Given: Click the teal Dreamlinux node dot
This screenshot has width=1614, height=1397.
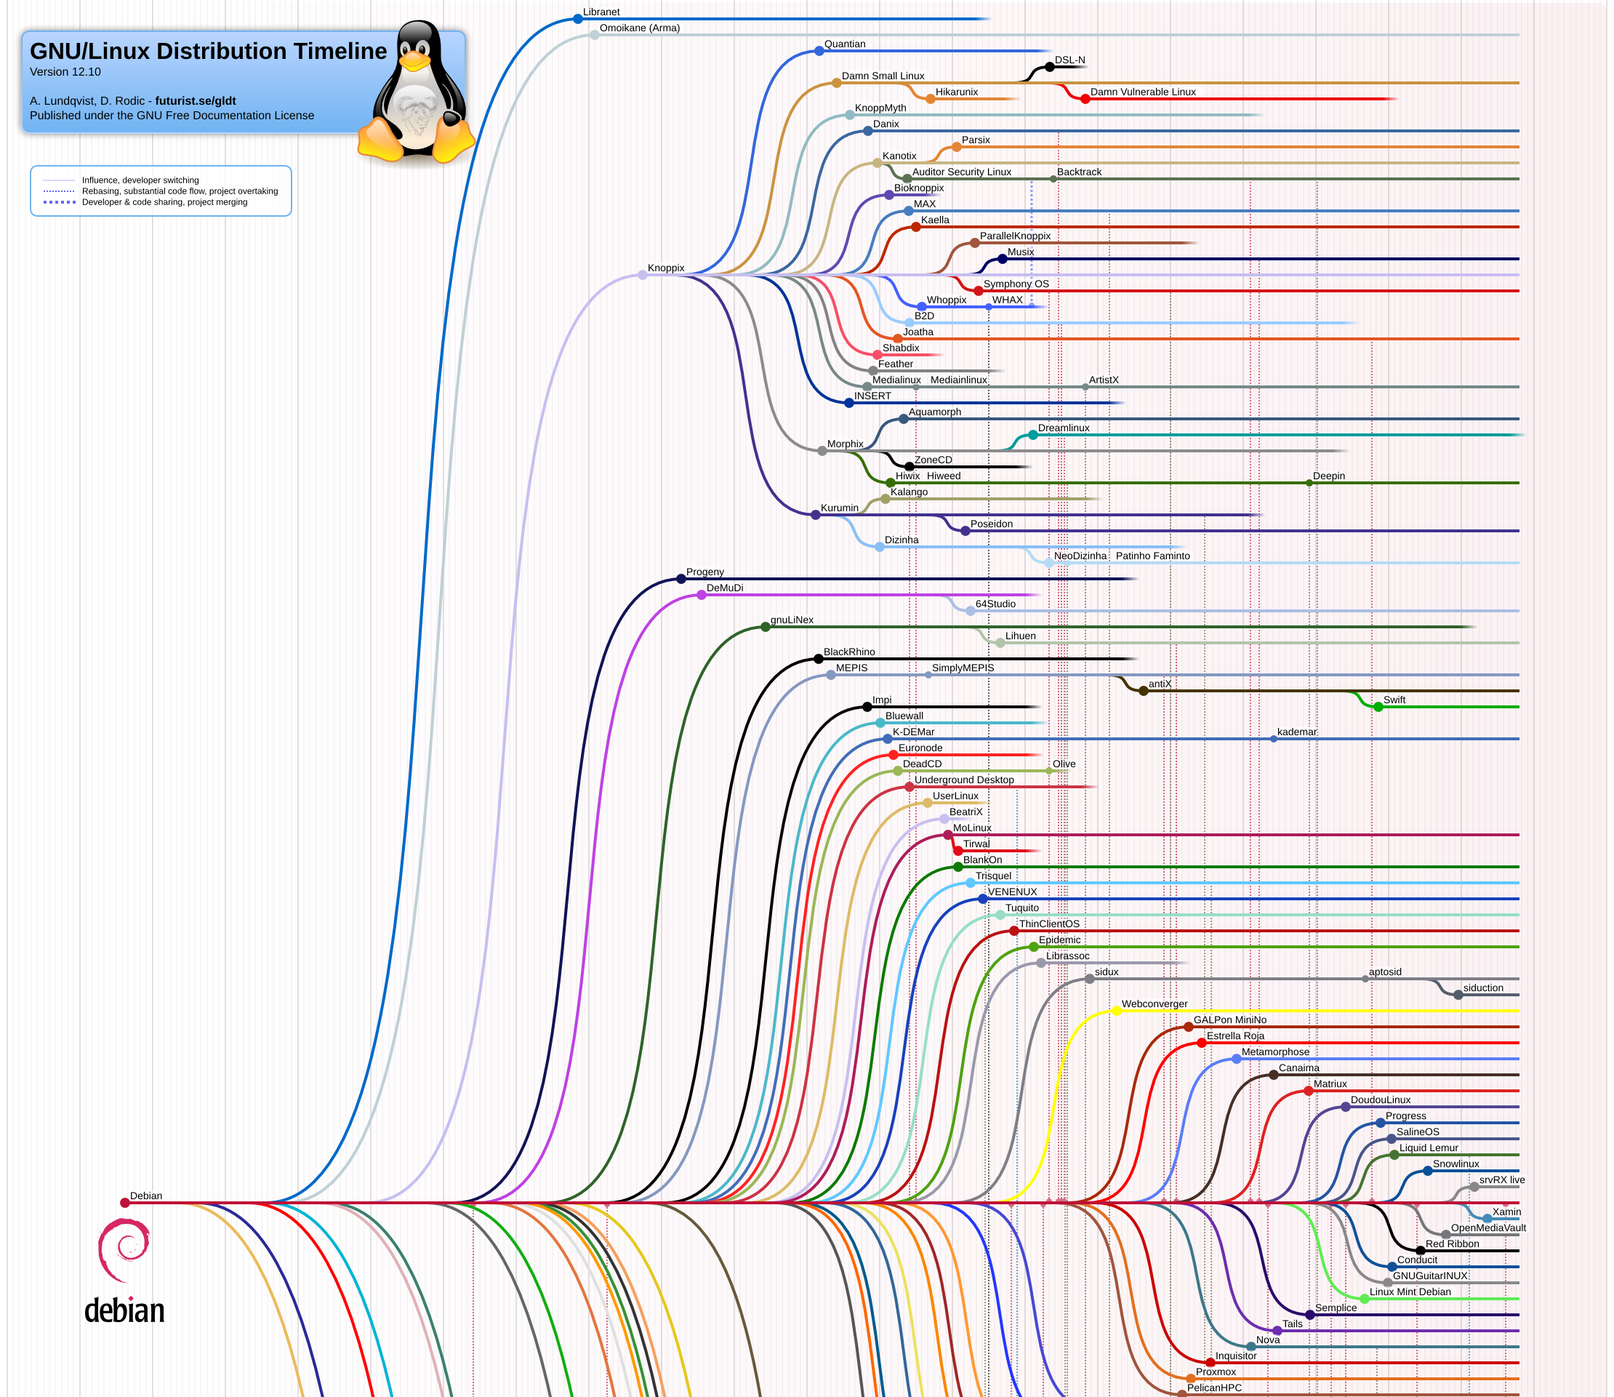Looking at the screenshot, I should pyautogui.click(x=1032, y=435).
